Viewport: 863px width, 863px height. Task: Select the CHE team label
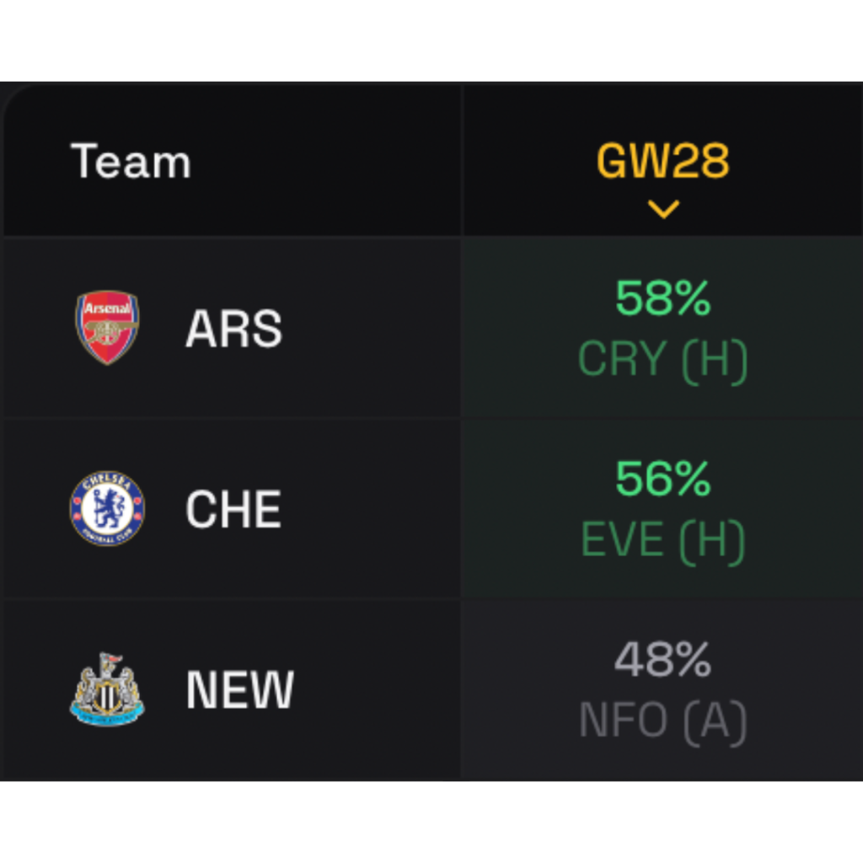[x=233, y=508]
